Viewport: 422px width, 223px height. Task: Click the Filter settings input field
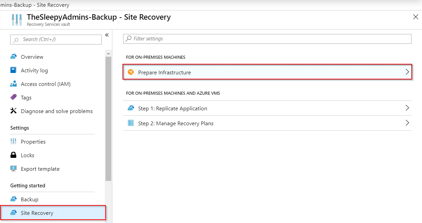coord(267,39)
